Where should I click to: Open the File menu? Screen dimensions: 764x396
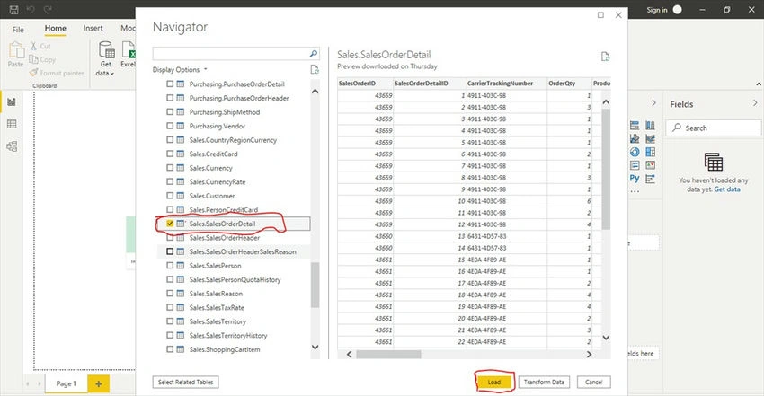[18, 30]
